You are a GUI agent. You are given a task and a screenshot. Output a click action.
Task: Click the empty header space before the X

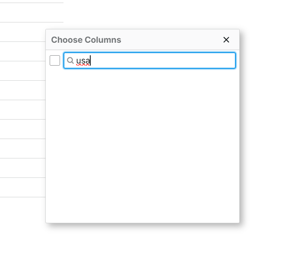[x=171, y=40]
